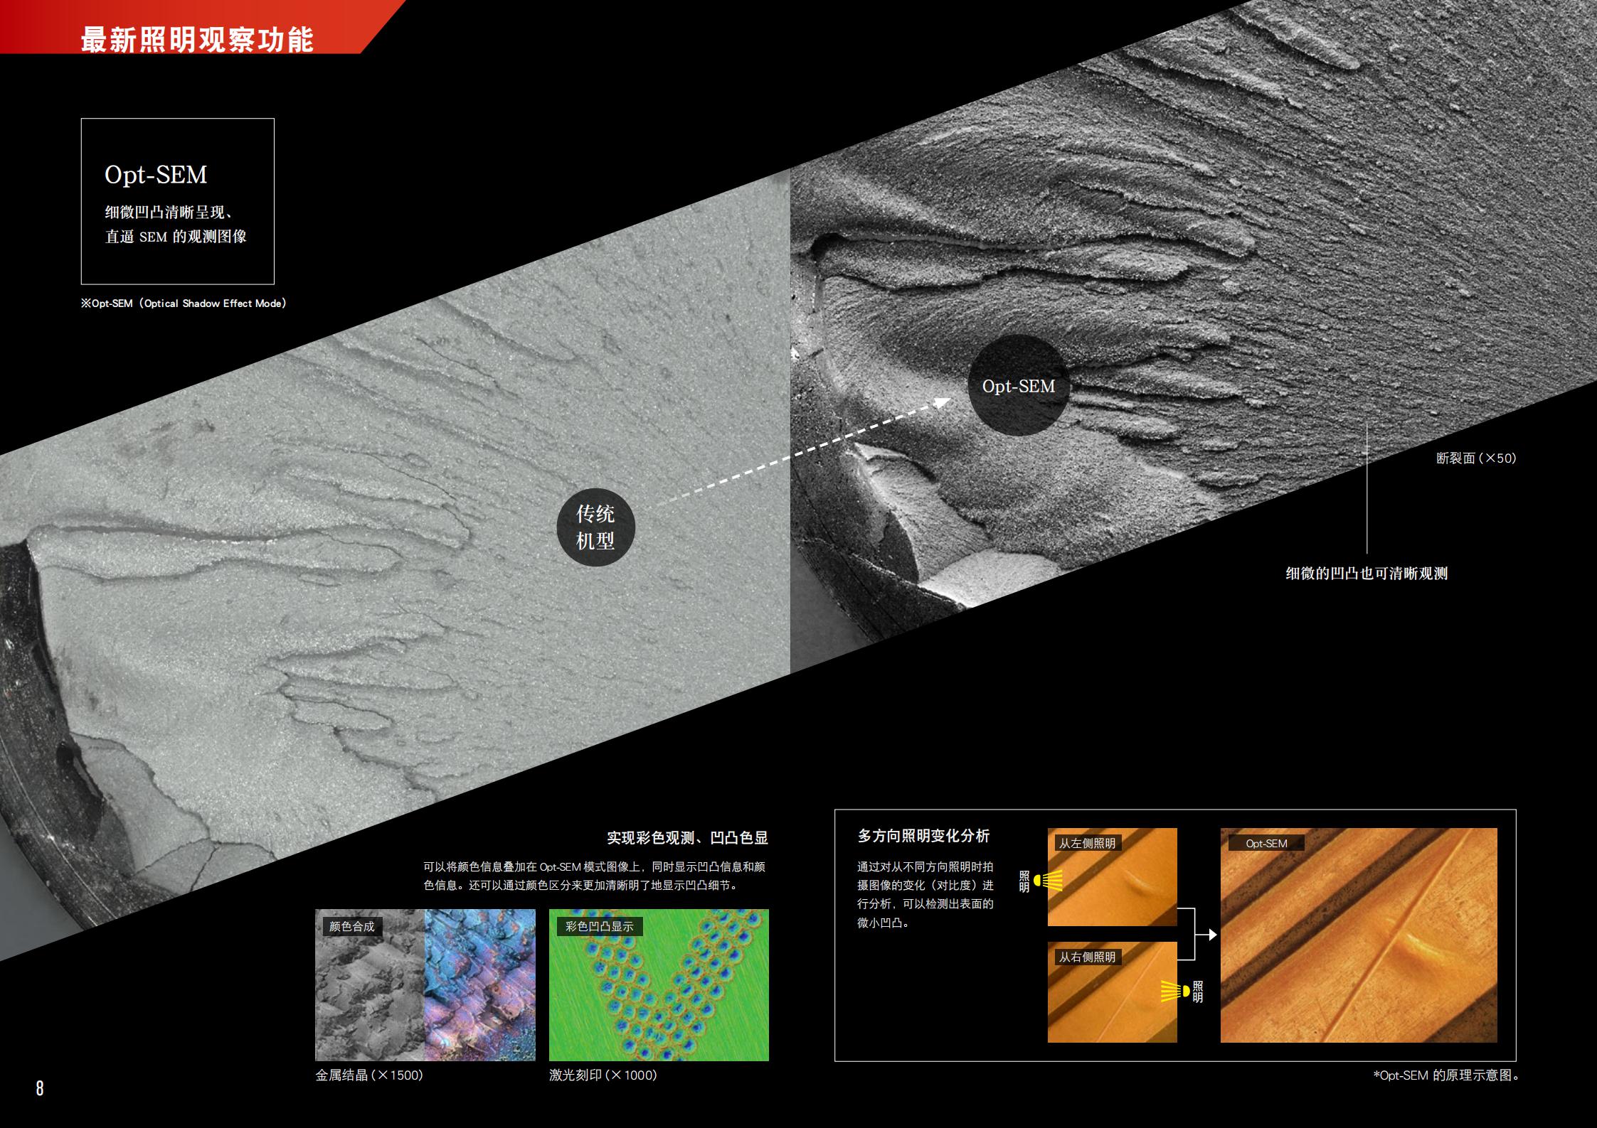Select the colorized metal crystal image half
1597x1128 pixels.
click(480, 984)
